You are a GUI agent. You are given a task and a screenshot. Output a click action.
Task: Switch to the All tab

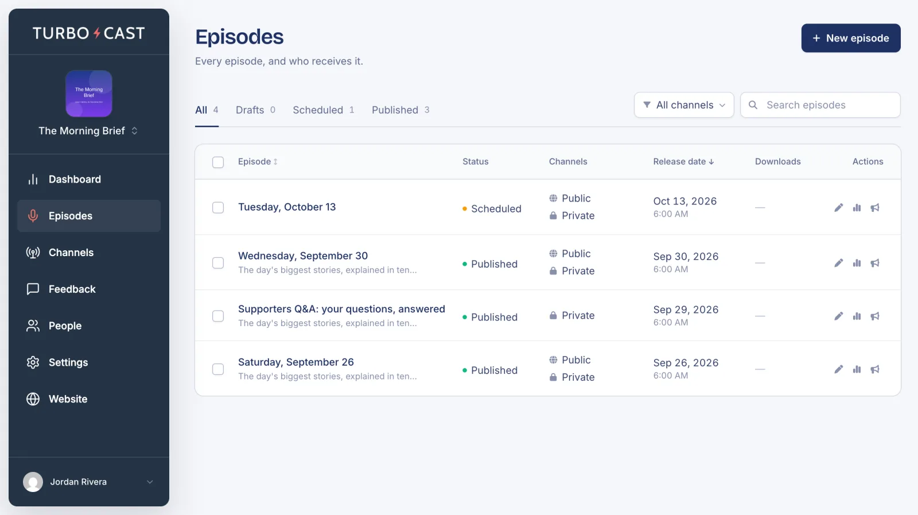tap(207, 110)
